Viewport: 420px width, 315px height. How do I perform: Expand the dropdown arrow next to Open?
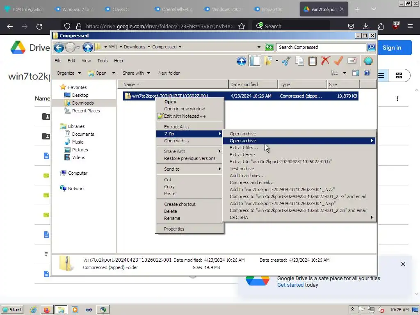point(114,73)
